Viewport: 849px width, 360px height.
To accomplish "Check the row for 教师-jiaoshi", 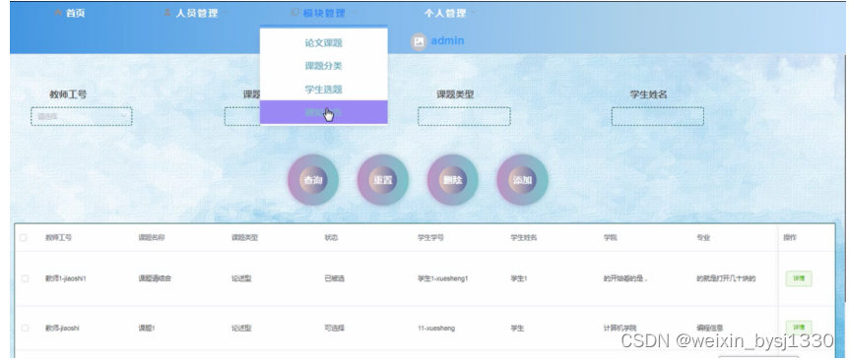I will pos(25,329).
